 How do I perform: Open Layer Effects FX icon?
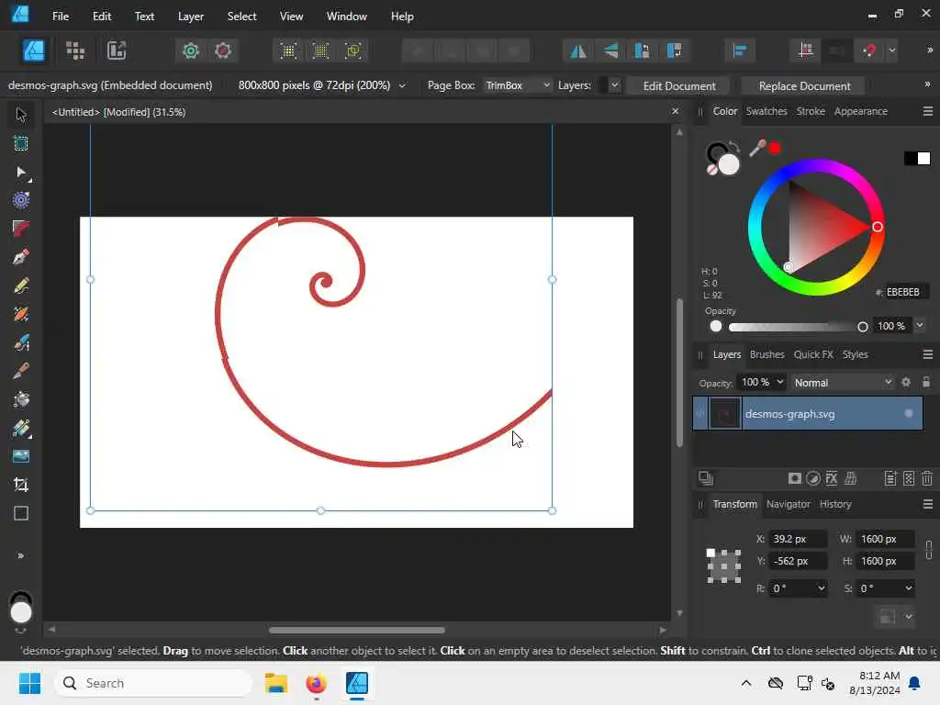point(831,478)
